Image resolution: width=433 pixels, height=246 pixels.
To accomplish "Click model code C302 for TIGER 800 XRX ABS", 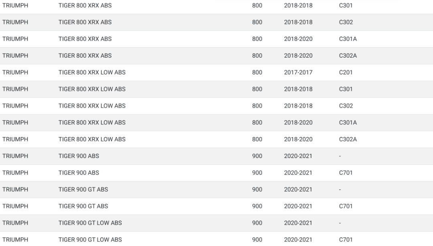I will coord(346,22).
